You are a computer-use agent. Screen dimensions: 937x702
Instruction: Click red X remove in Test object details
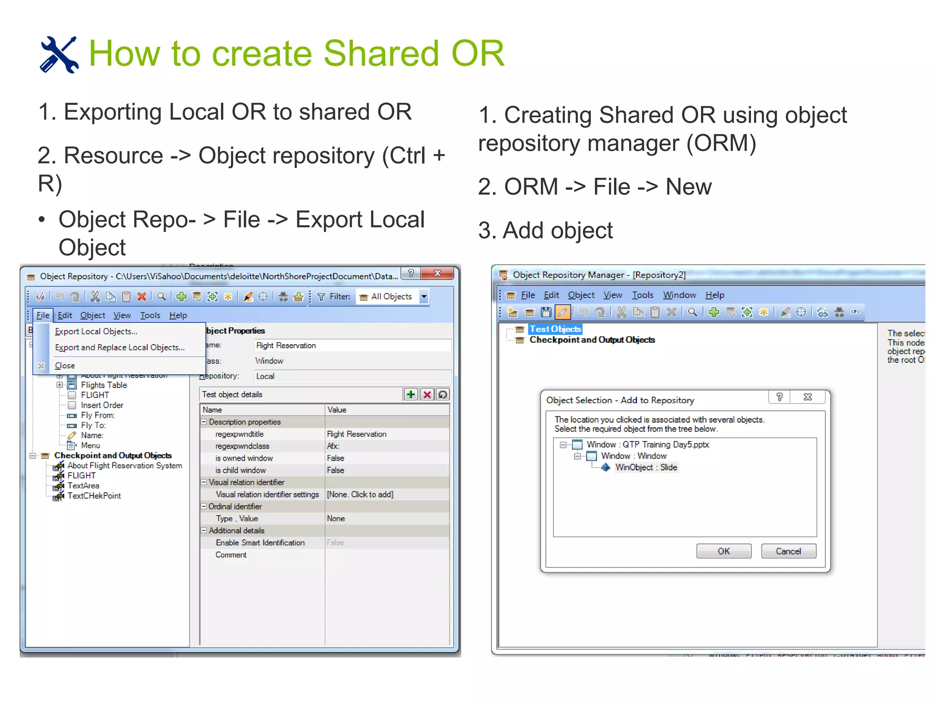pyautogui.click(x=427, y=394)
